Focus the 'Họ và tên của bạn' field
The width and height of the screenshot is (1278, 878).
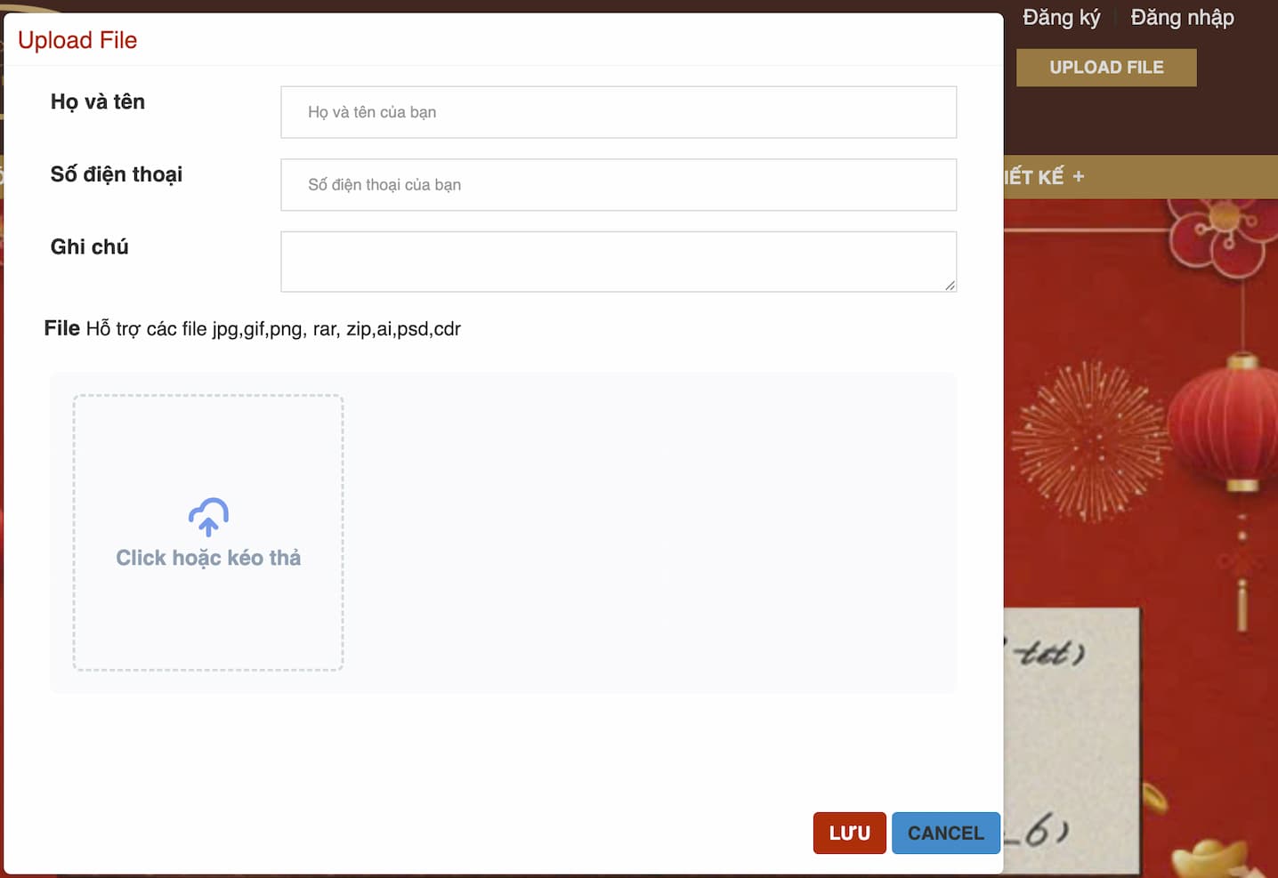pyautogui.click(x=618, y=112)
